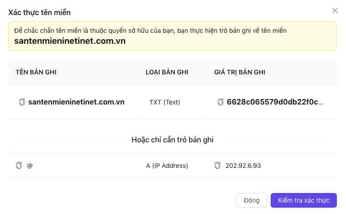Viewport: 346px width, 214px height.
Task: Copy the santenmieninetinet.com.vn record name
Action: (22, 102)
